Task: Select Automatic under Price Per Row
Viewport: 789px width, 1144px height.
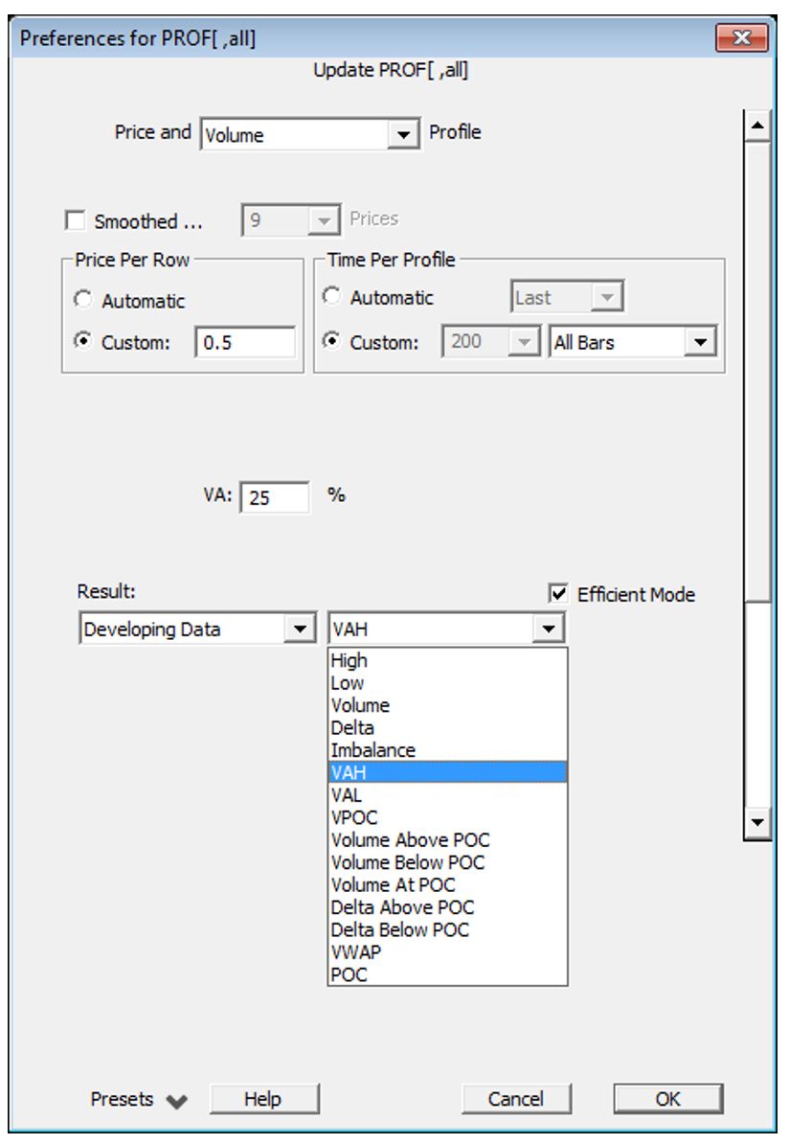Action: (81, 301)
